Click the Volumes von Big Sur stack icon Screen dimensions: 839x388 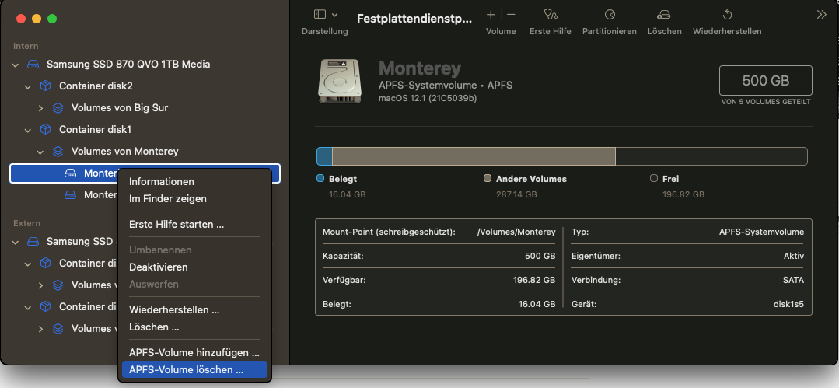click(58, 107)
